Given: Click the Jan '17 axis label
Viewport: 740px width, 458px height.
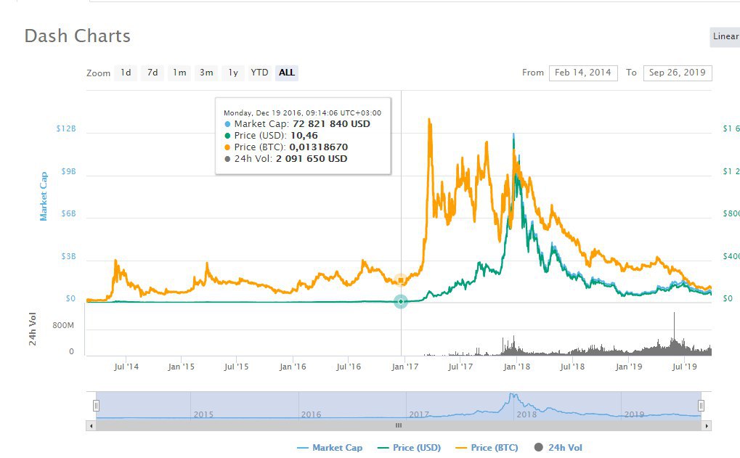Looking at the screenshot, I should [x=405, y=367].
